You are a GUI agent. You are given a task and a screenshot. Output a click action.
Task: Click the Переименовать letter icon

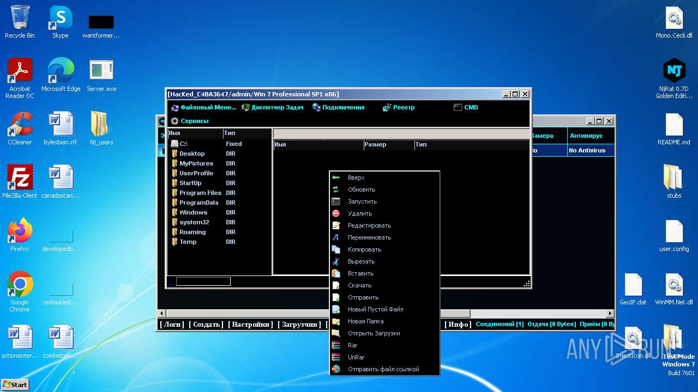coord(336,237)
